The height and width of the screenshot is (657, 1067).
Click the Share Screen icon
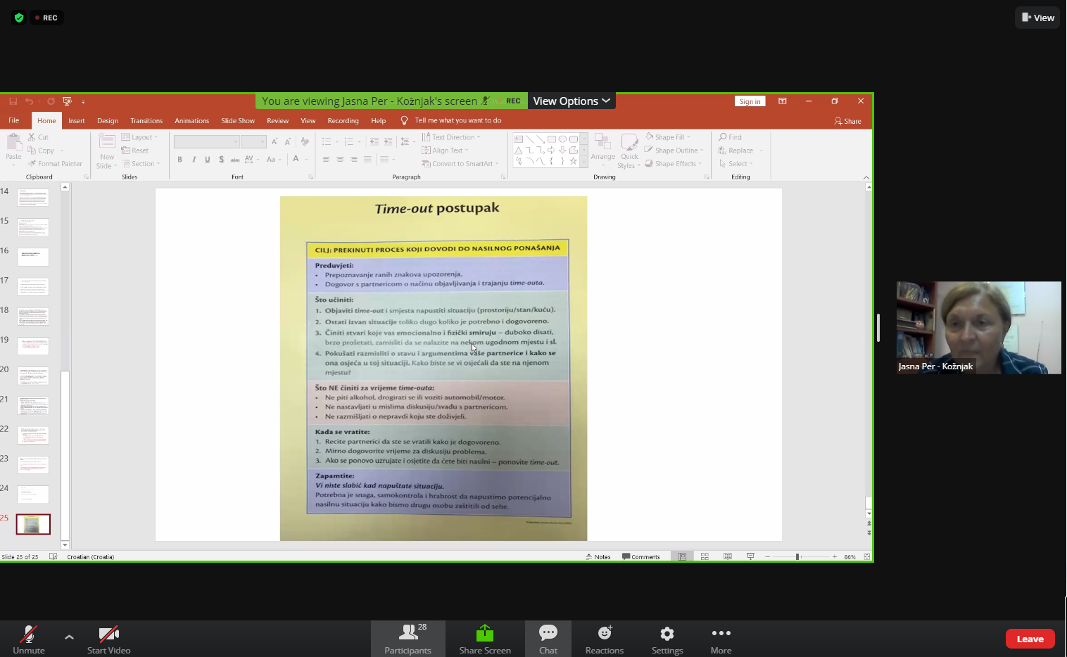[x=485, y=633]
